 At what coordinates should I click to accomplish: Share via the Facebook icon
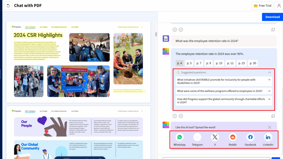pyautogui.click(x=250, y=137)
